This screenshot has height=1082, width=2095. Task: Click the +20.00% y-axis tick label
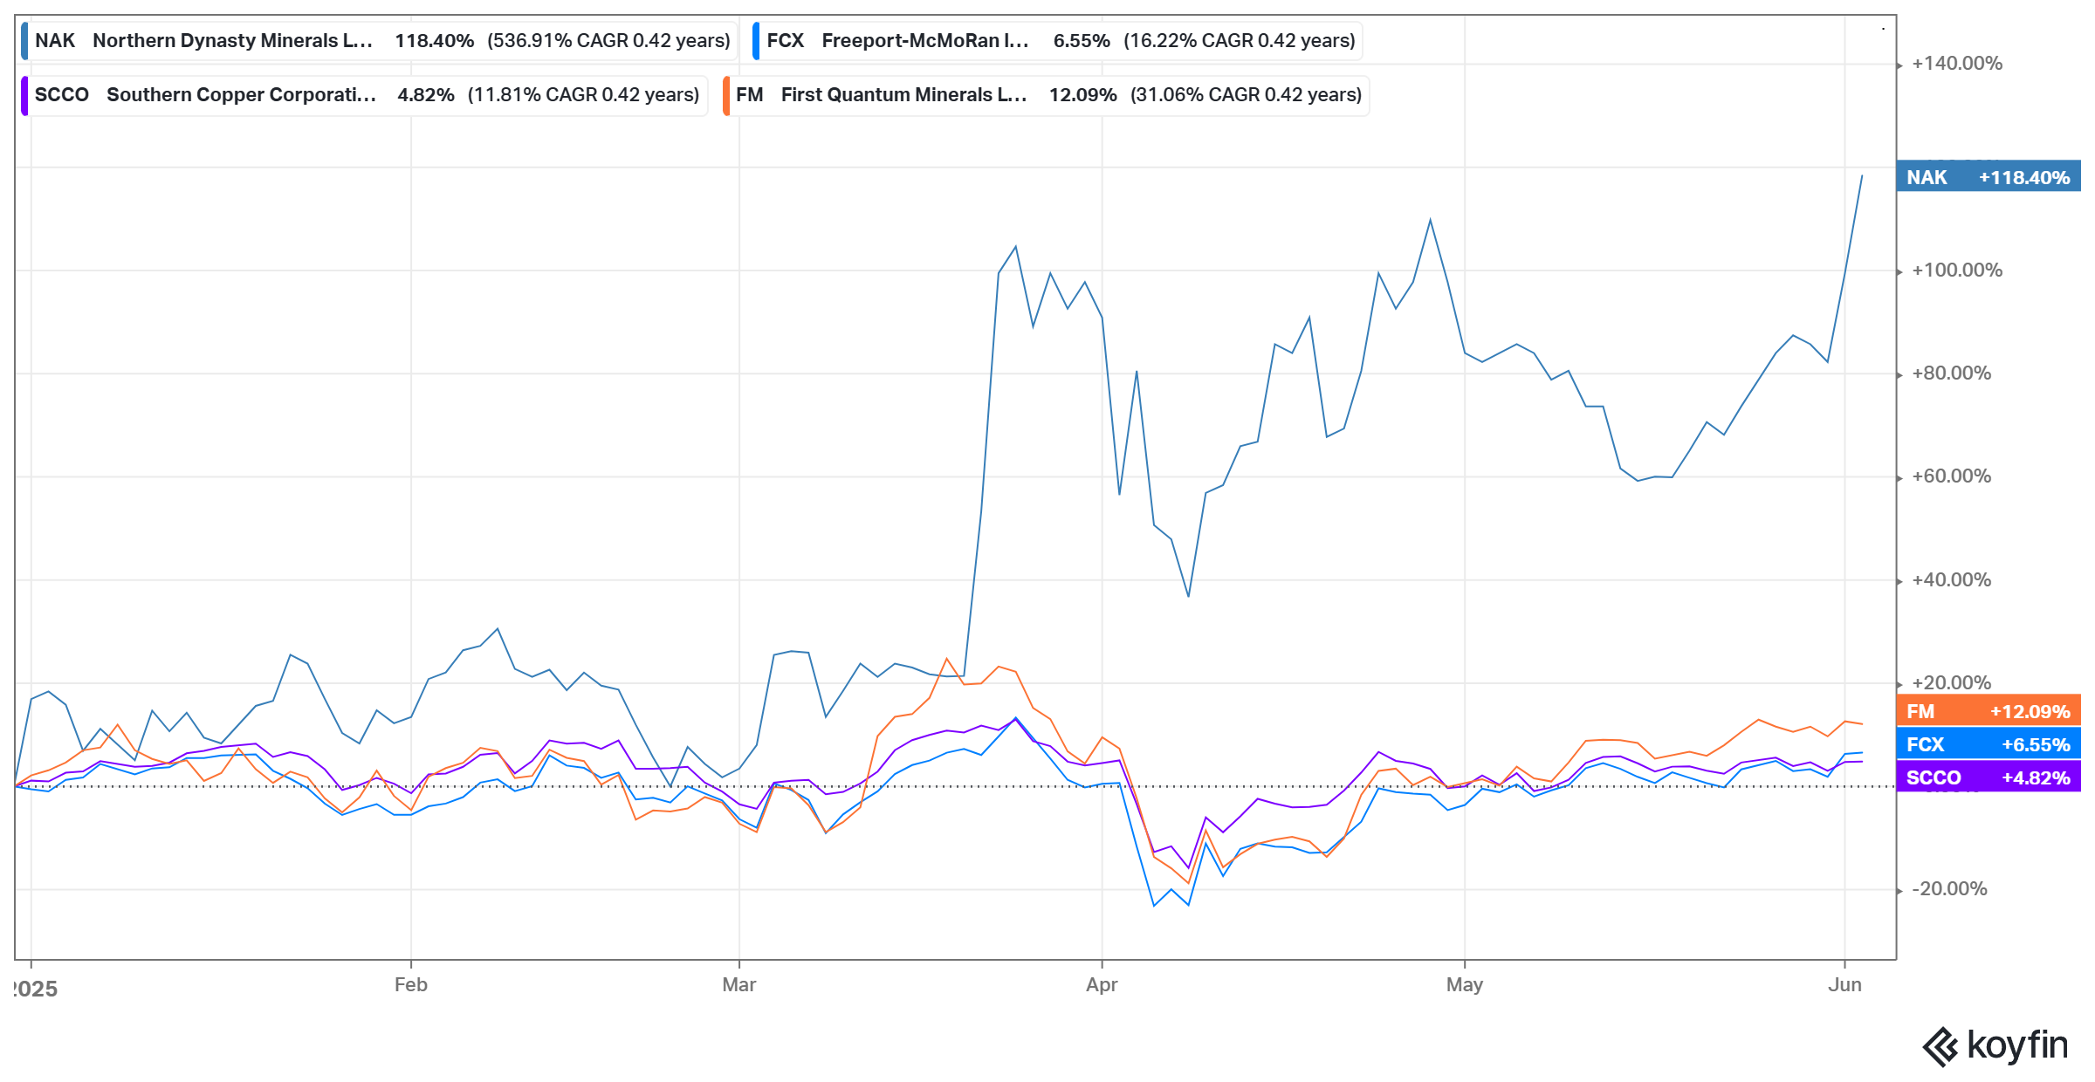tap(1952, 683)
